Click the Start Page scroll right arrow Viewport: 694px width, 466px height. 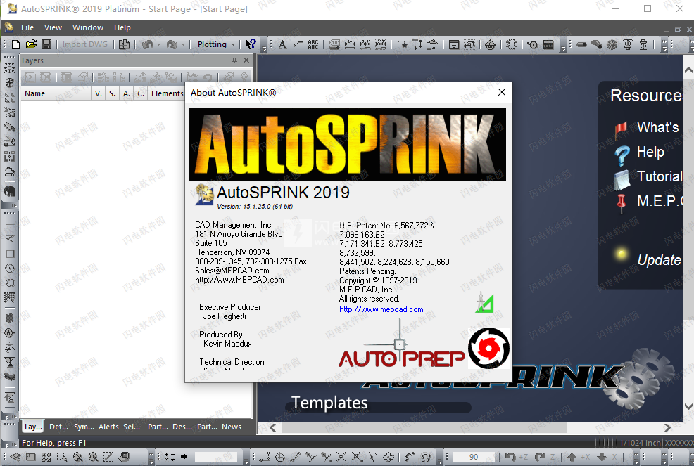tap(667, 427)
